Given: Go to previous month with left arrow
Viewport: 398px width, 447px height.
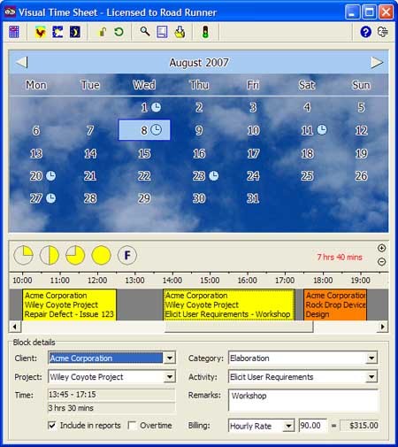Looking at the screenshot, I should tap(22, 62).
